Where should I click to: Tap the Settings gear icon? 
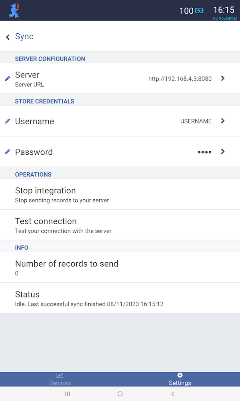point(180,375)
